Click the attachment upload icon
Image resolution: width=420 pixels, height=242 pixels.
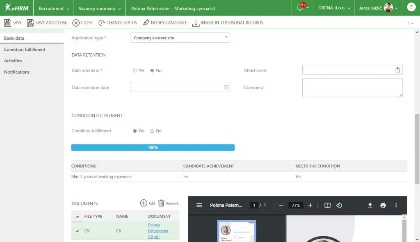pos(397,70)
